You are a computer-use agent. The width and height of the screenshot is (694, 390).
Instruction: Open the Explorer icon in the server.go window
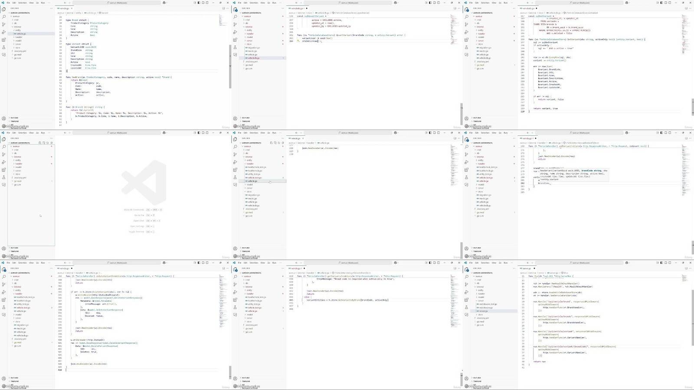pyautogui.click(x=466, y=269)
